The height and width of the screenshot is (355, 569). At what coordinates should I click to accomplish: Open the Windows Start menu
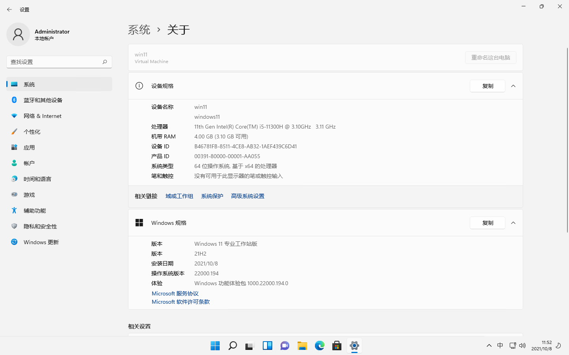[x=215, y=346]
